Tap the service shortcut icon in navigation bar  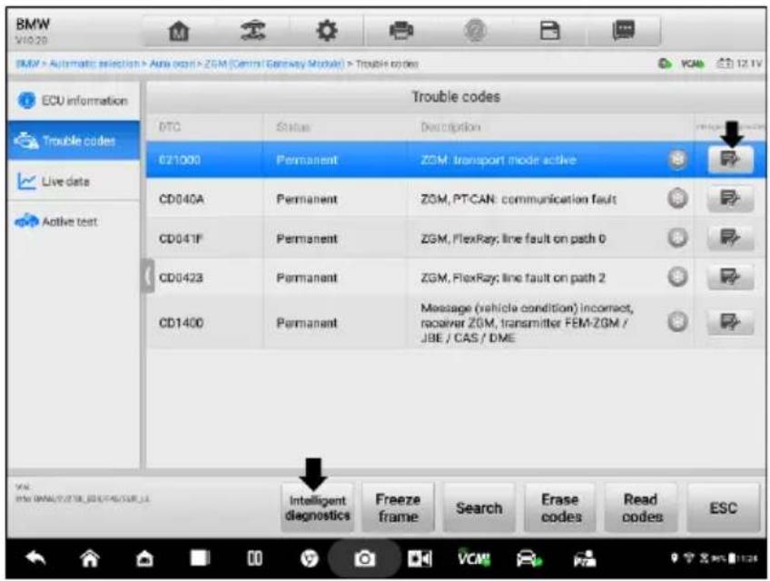[x=585, y=558]
